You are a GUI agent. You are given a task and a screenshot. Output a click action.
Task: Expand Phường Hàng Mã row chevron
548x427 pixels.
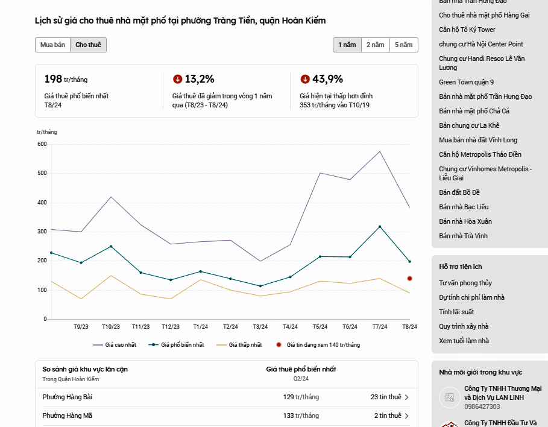[x=407, y=416]
